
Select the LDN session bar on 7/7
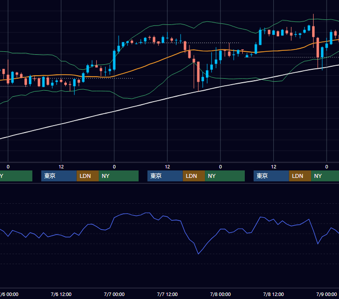click(x=194, y=176)
